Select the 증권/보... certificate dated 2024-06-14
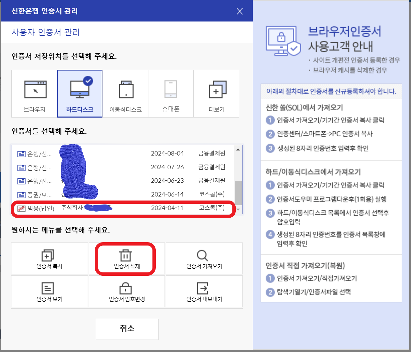Image resolution: width=411 pixels, height=352 pixels. 123,194
